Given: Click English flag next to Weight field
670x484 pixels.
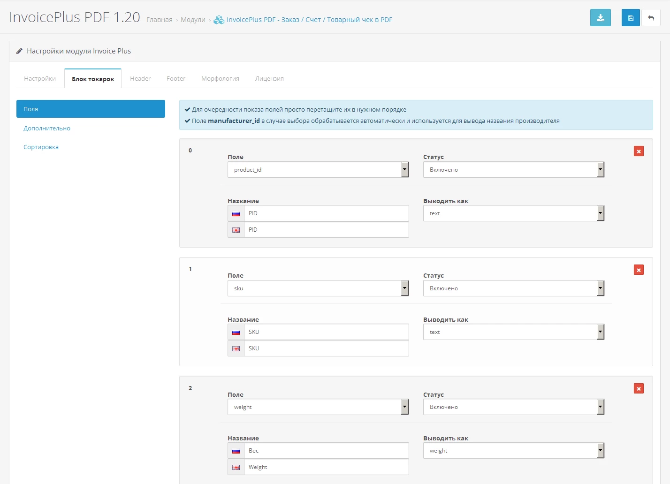Looking at the screenshot, I should [x=236, y=467].
